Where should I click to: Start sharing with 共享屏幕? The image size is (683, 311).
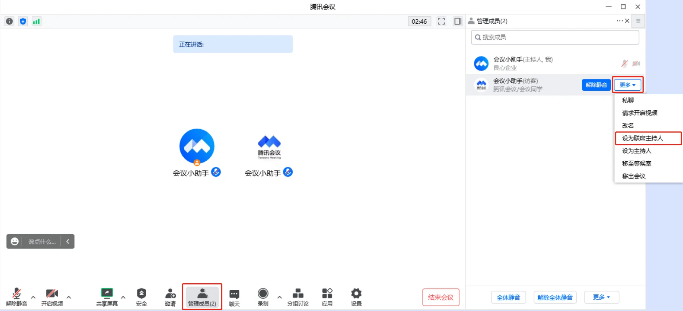pos(107,297)
